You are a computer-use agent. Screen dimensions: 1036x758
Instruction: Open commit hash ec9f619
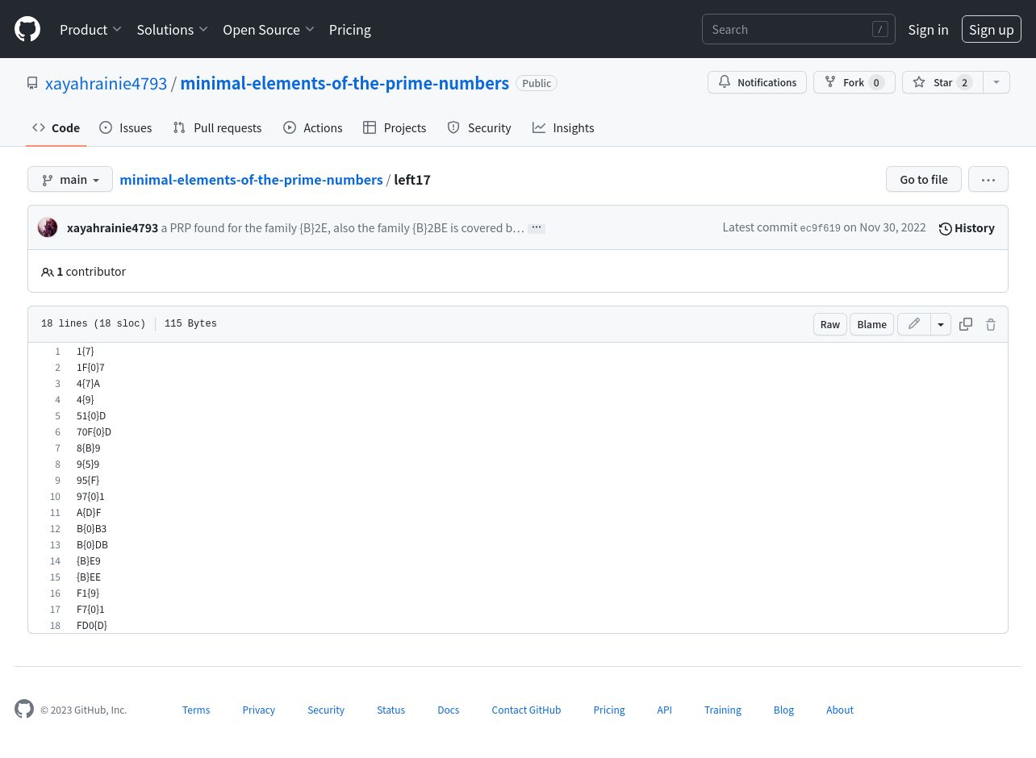click(x=820, y=228)
